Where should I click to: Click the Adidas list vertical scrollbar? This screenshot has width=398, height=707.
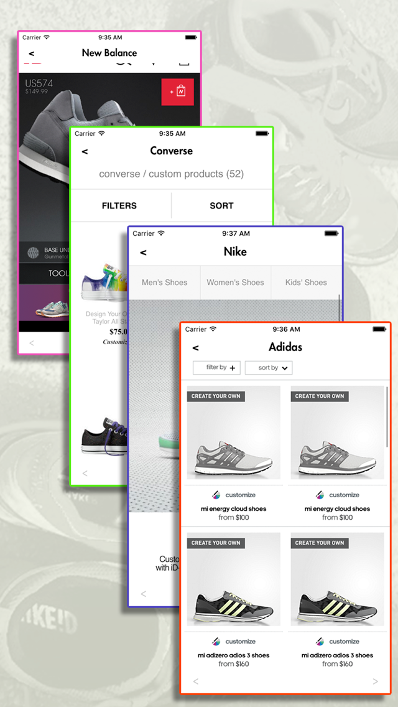point(387,416)
